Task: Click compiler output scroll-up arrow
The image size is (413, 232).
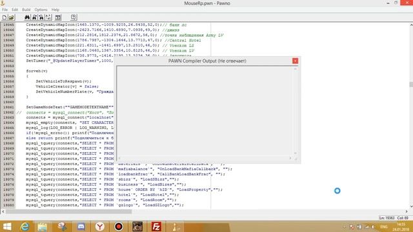Action: coord(296,69)
